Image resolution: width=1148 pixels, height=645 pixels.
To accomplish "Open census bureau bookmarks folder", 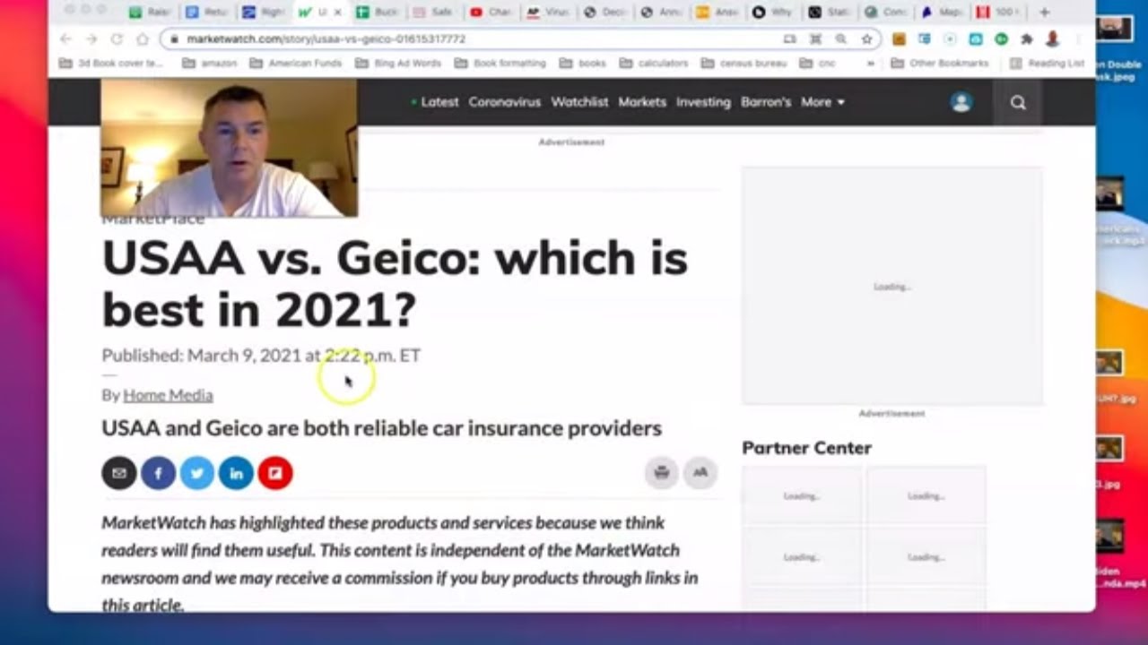I will click(744, 64).
